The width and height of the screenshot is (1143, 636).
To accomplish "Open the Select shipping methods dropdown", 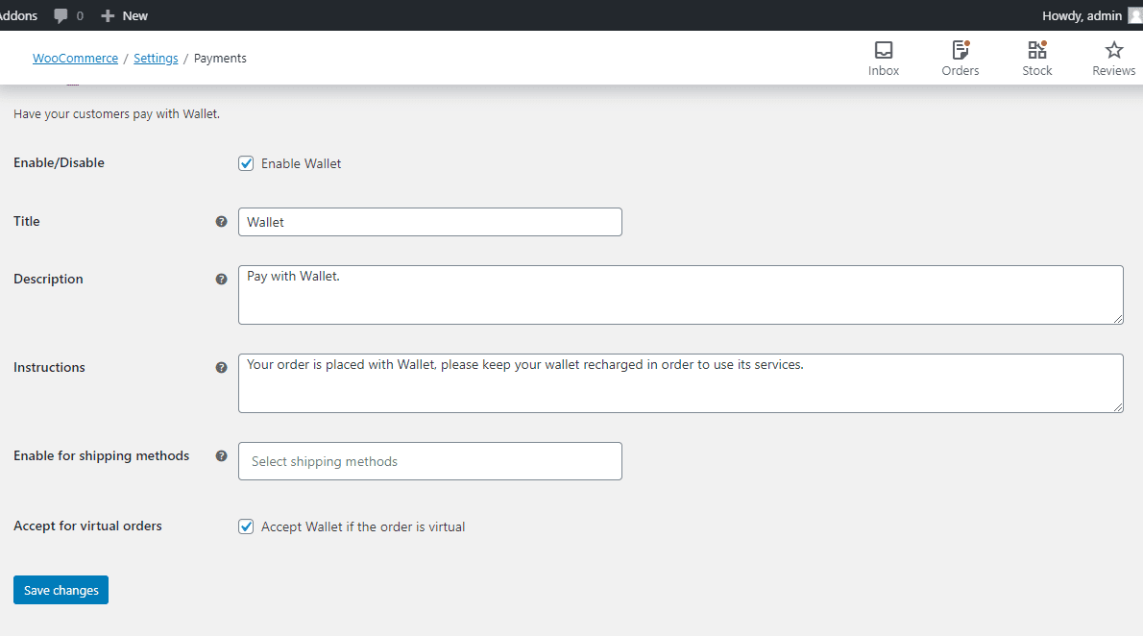I will click(429, 461).
